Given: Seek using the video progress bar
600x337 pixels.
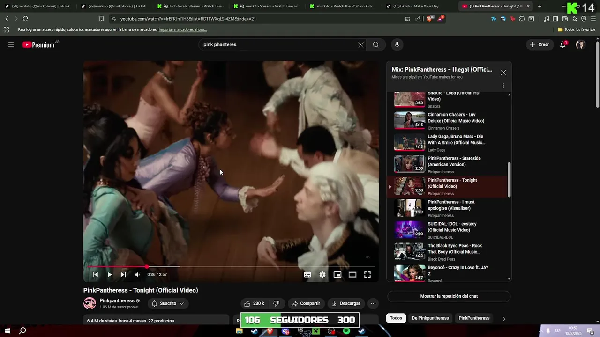Looking at the screenshot, I should coord(231,267).
